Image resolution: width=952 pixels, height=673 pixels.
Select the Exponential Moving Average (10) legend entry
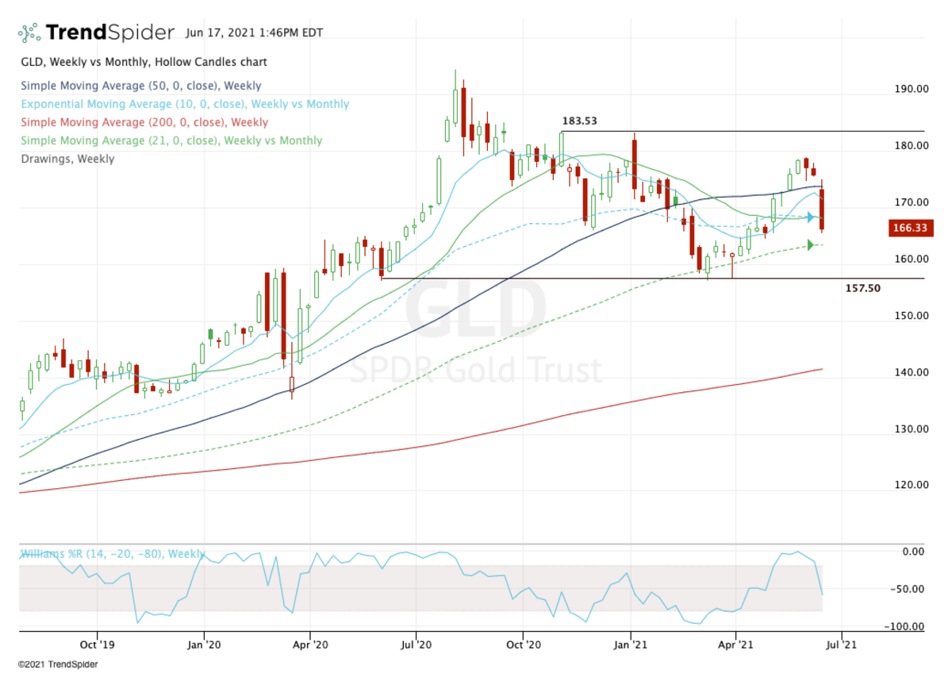pyautogui.click(x=185, y=104)
